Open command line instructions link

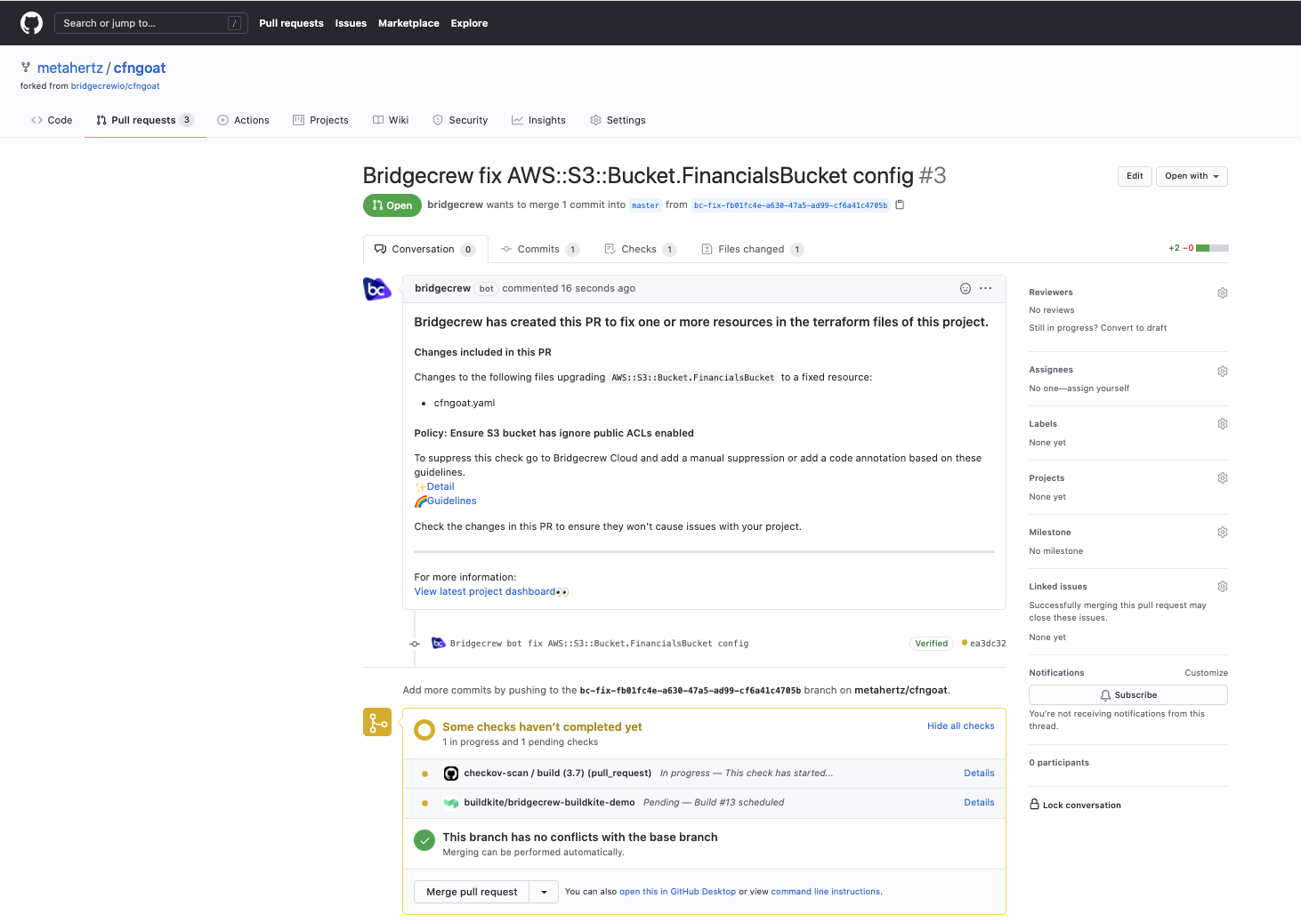826,892
